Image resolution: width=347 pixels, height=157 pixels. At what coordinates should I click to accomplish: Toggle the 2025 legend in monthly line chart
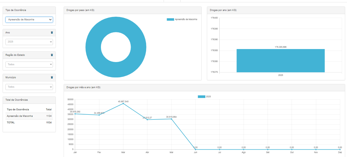[204, 96]
